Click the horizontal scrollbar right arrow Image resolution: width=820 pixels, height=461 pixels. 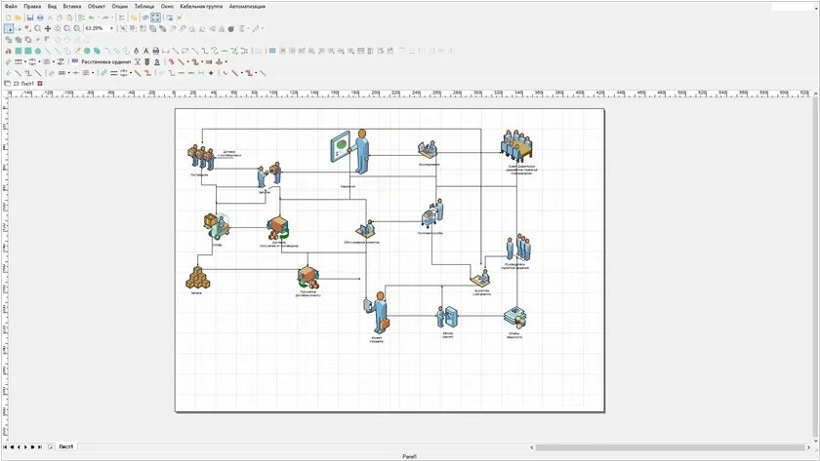[808, 447]
